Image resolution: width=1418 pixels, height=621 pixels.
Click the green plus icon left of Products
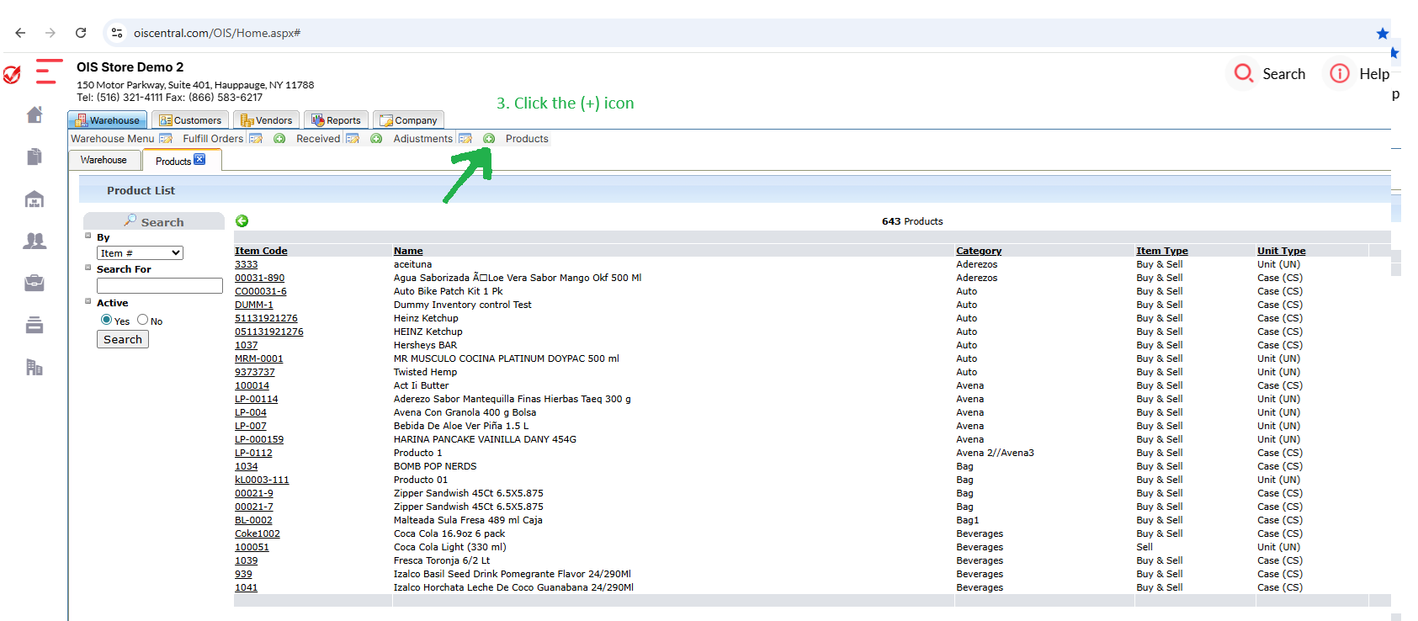click(x=489, y=139)
